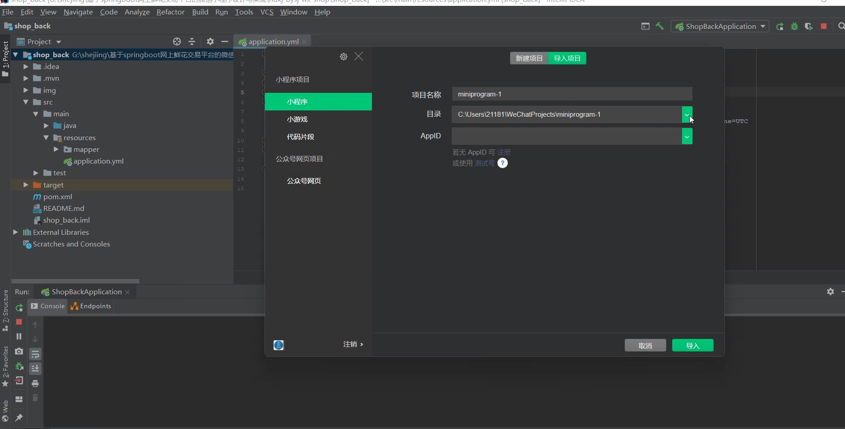Open the 目录 folder dropdown
Screen dimensions: 845x429
coord(687,114)
